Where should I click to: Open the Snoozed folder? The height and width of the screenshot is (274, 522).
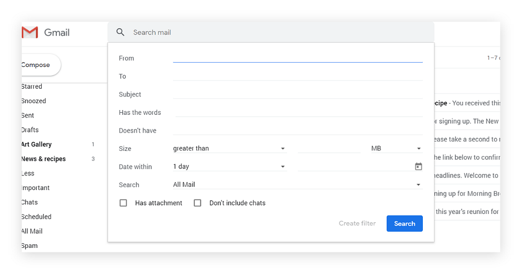33,101
